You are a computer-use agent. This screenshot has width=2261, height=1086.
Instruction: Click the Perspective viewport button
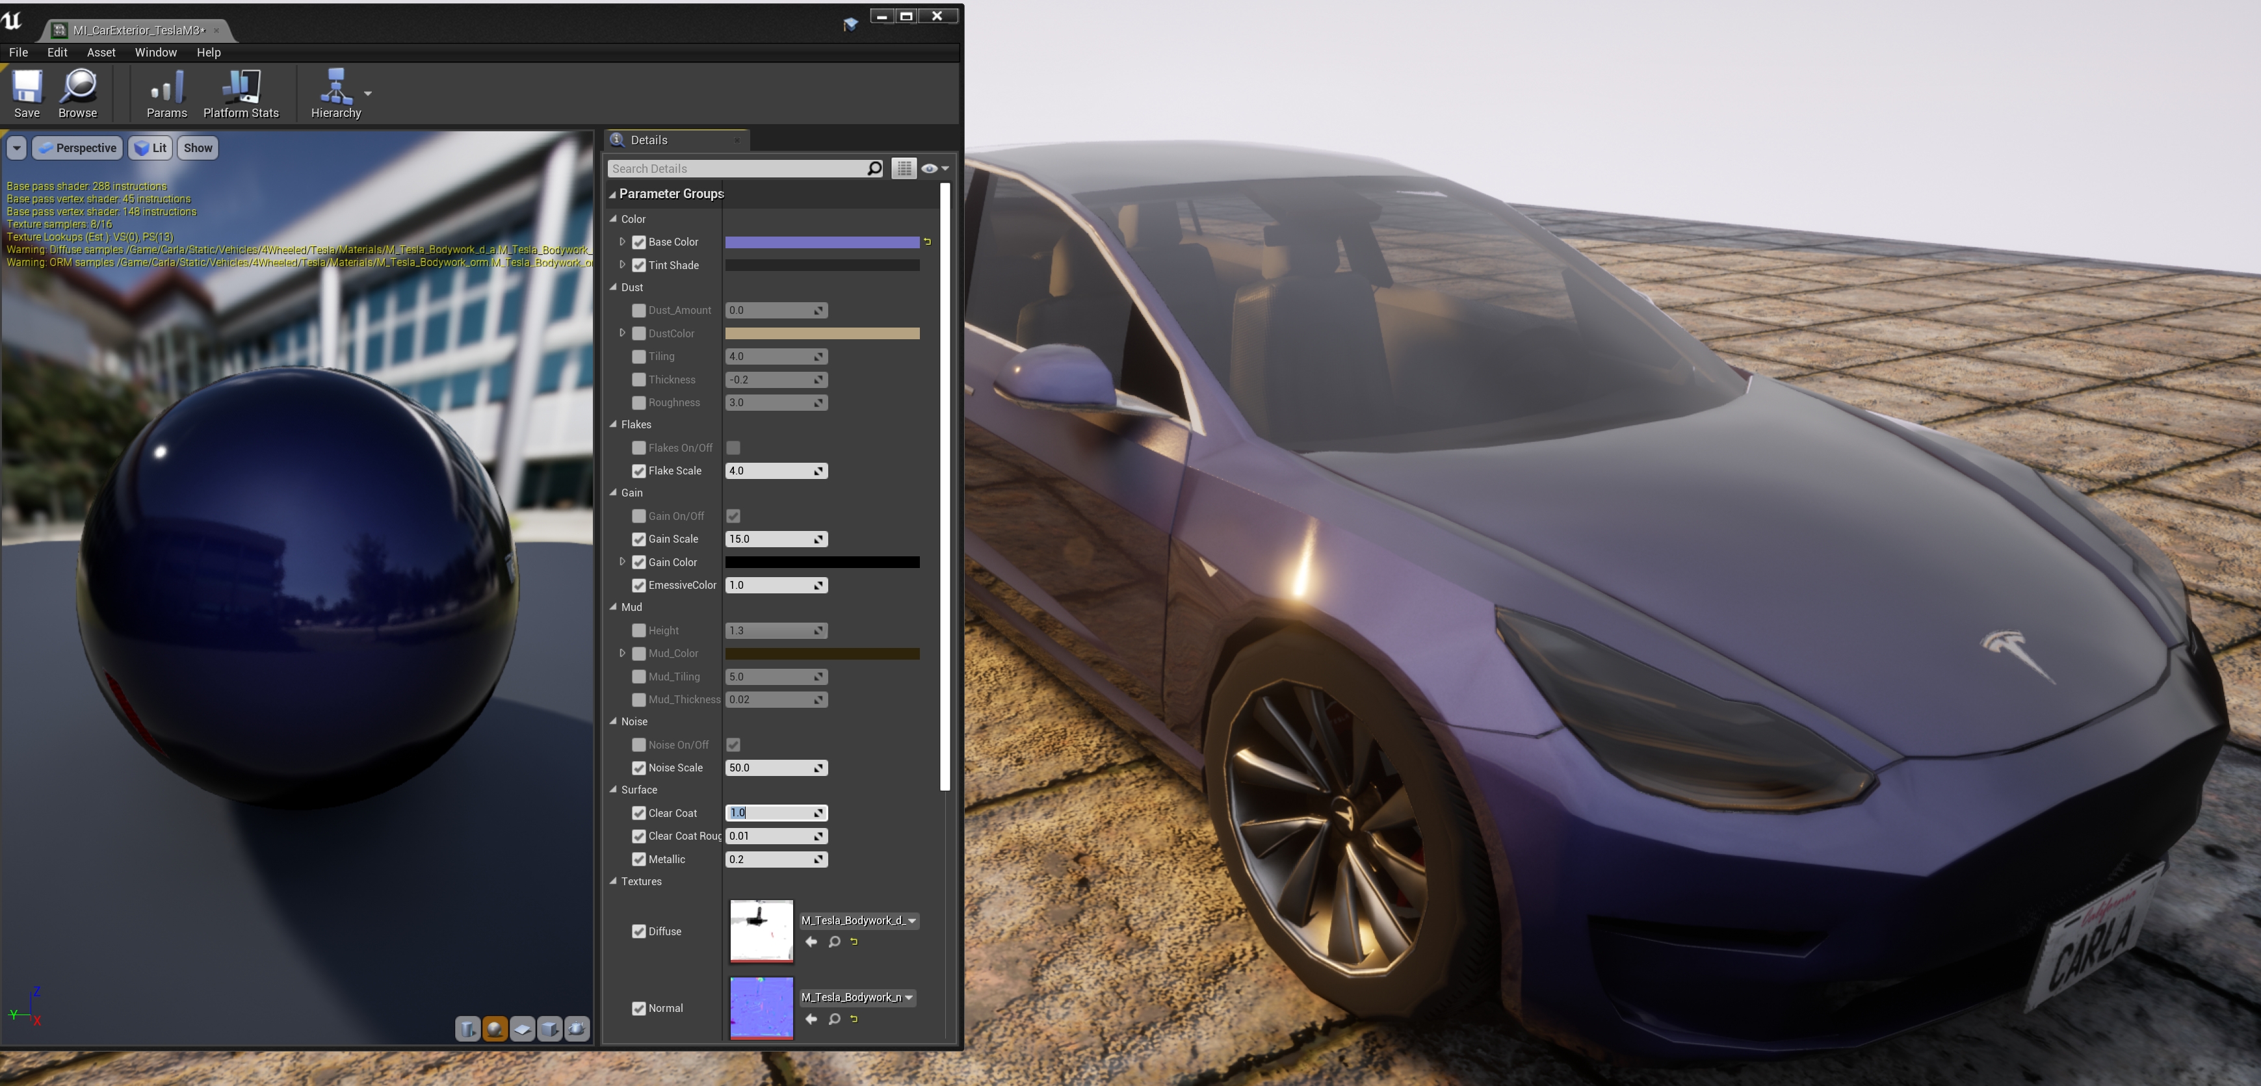77,148
